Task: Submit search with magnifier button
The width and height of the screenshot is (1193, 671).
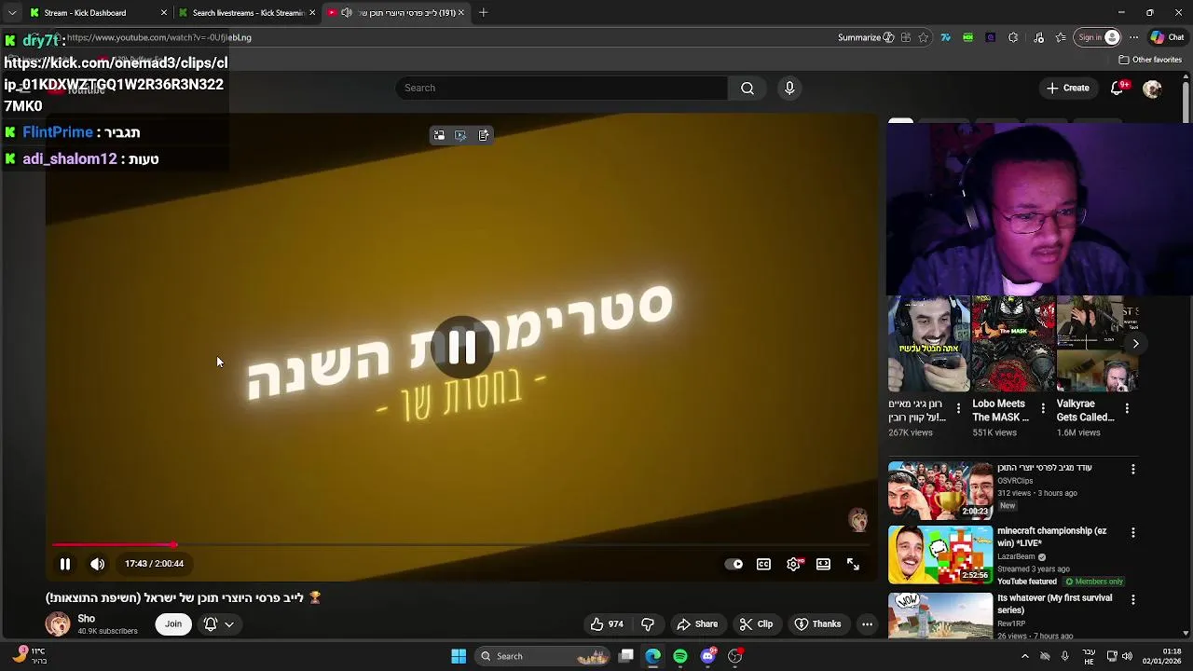Action: 747,88
